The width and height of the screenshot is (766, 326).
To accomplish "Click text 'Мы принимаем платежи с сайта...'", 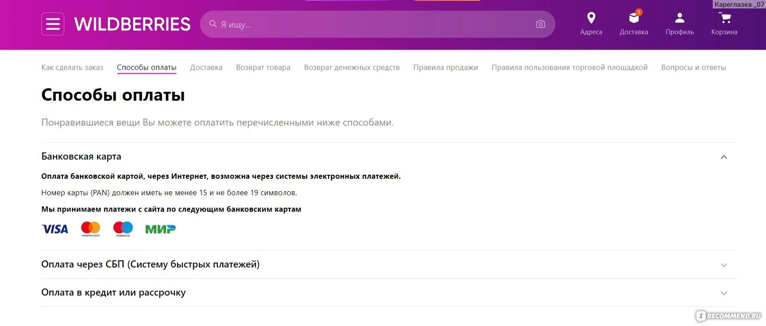I will (171, 209).
